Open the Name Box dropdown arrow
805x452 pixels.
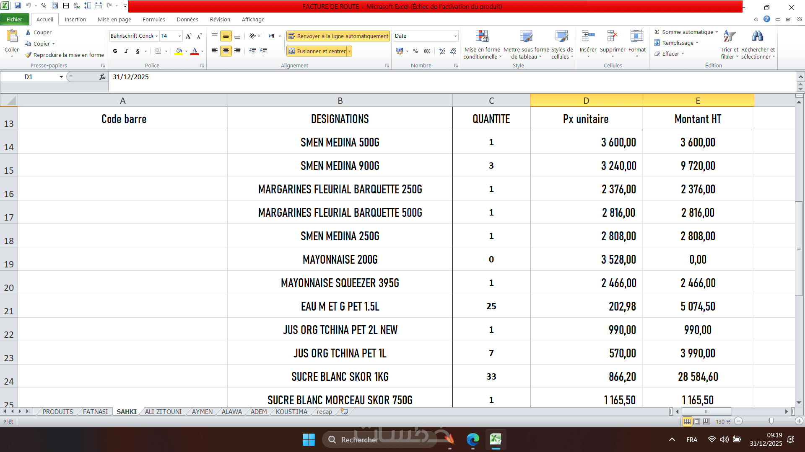(61, 77)
